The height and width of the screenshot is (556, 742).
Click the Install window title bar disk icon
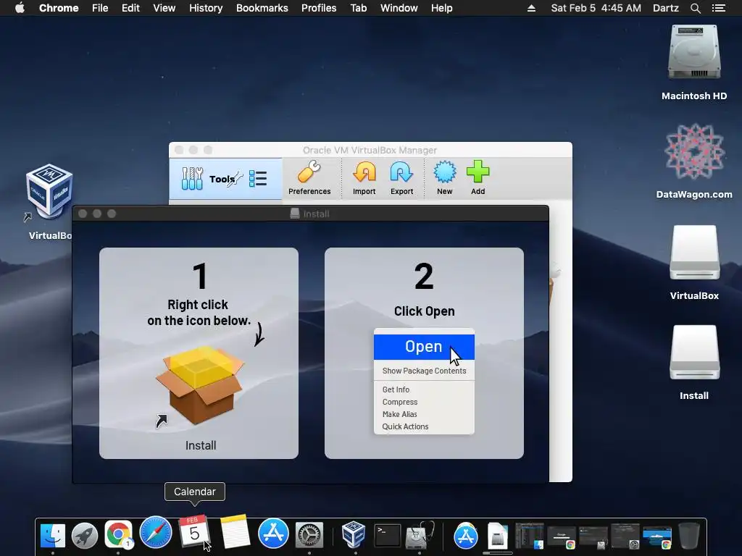[295, 214]
